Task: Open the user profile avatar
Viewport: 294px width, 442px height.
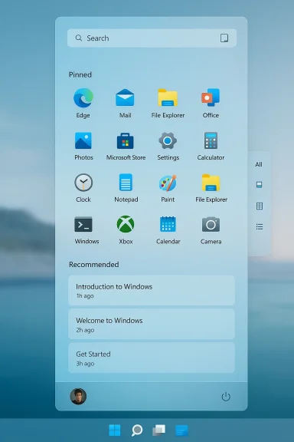Action: point(78,396)
